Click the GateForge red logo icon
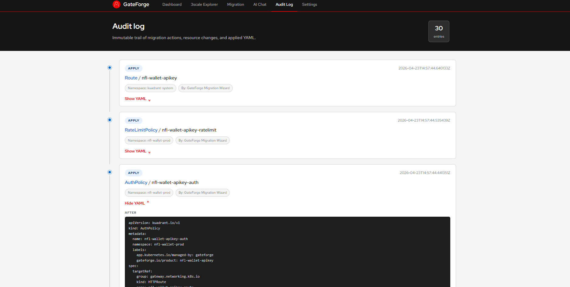 coord(116,4)
